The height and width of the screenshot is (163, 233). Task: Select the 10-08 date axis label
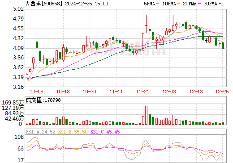point(37,92)
